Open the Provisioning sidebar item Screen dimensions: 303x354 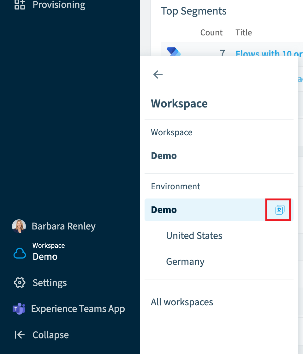[50, 5]
